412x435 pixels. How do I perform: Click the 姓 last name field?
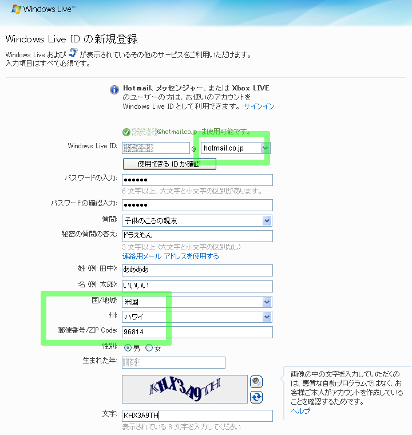point(197,270)
